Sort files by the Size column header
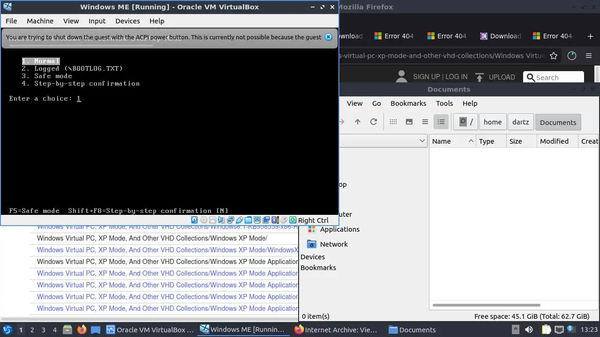 coord(521,141)
